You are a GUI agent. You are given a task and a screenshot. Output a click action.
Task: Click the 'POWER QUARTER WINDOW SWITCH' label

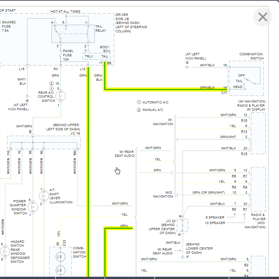pos(18,207)
